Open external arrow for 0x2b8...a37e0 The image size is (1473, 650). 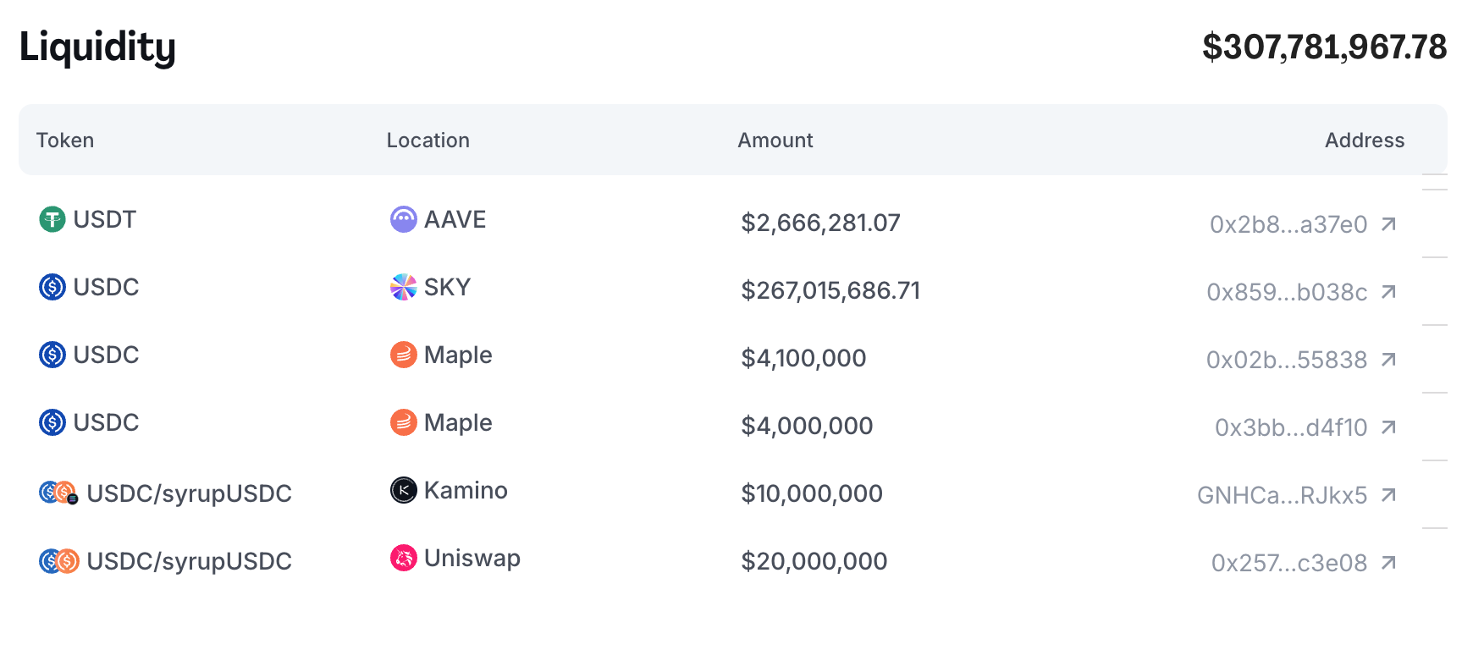click(x=1388, y=224)
